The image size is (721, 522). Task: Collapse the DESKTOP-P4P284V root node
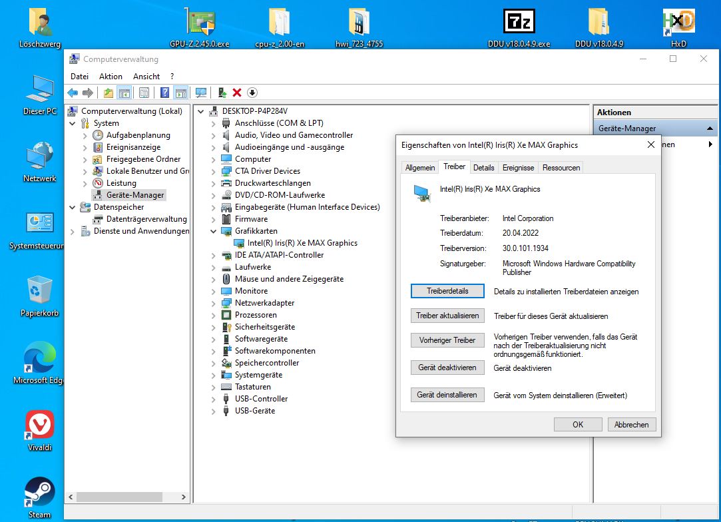(201, 111)
